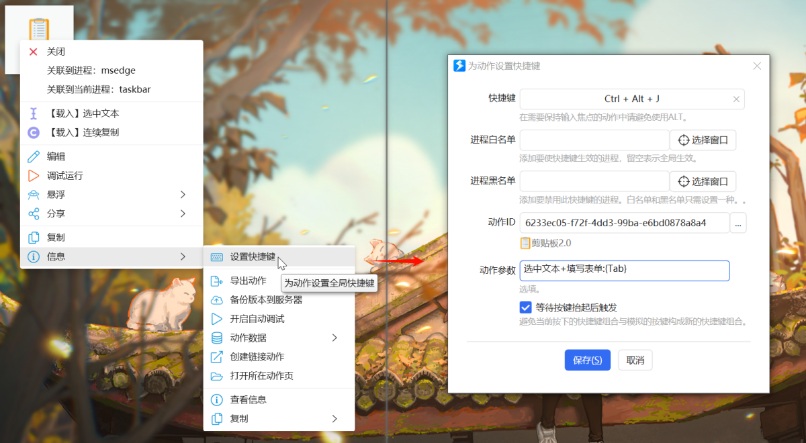Save the shortcut with 保存(S)
This screenshot has width=806, height=443.
[x=588, y=360]
